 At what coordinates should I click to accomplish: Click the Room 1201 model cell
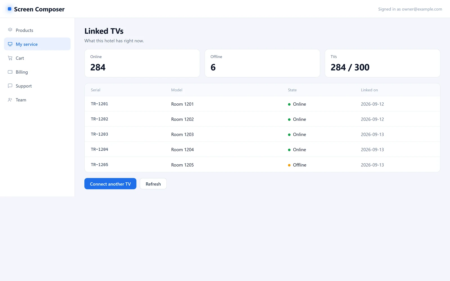coord(183,104)
